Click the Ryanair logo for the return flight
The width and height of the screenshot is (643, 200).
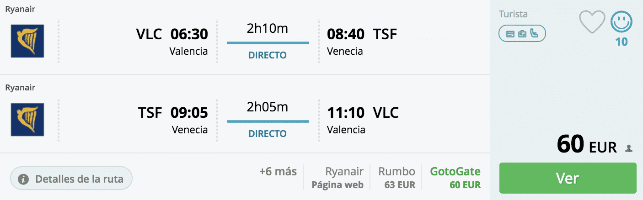pyautogui.click(x=27, y=120)
